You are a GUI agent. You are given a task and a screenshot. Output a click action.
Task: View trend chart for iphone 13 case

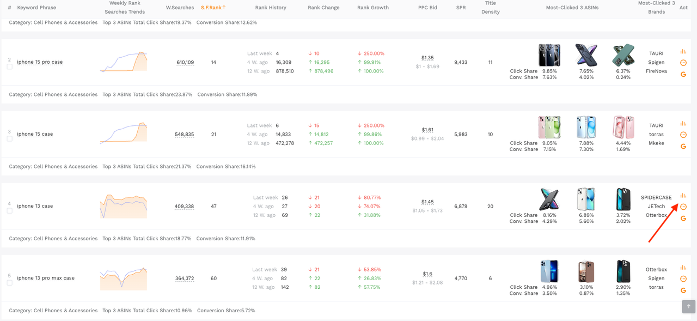(x=124, y=206)
